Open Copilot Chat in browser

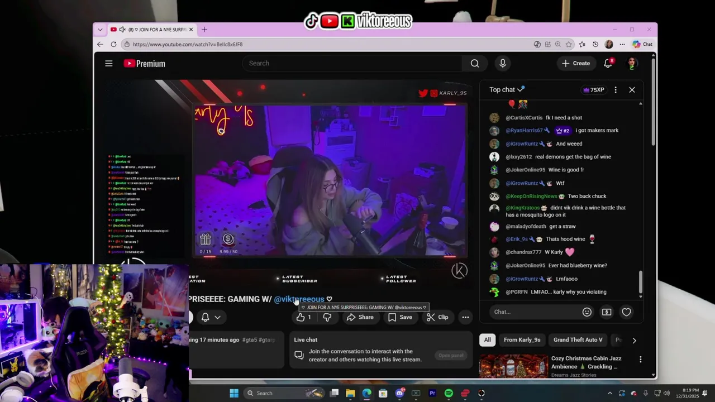(x=642, y=44)
